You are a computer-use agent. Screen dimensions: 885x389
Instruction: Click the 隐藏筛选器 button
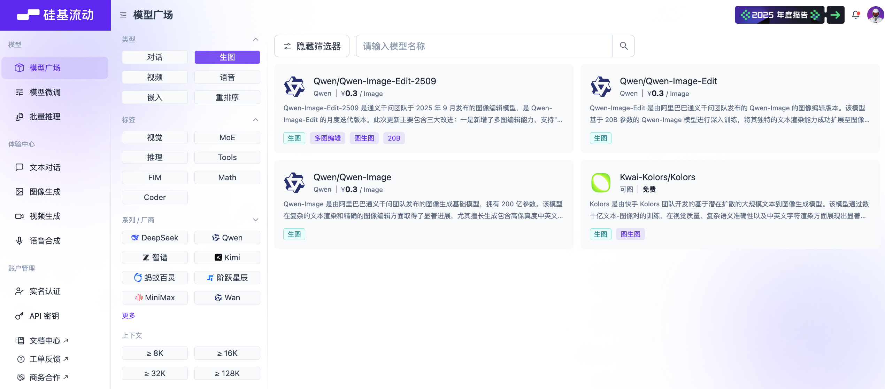click(311, 46)
